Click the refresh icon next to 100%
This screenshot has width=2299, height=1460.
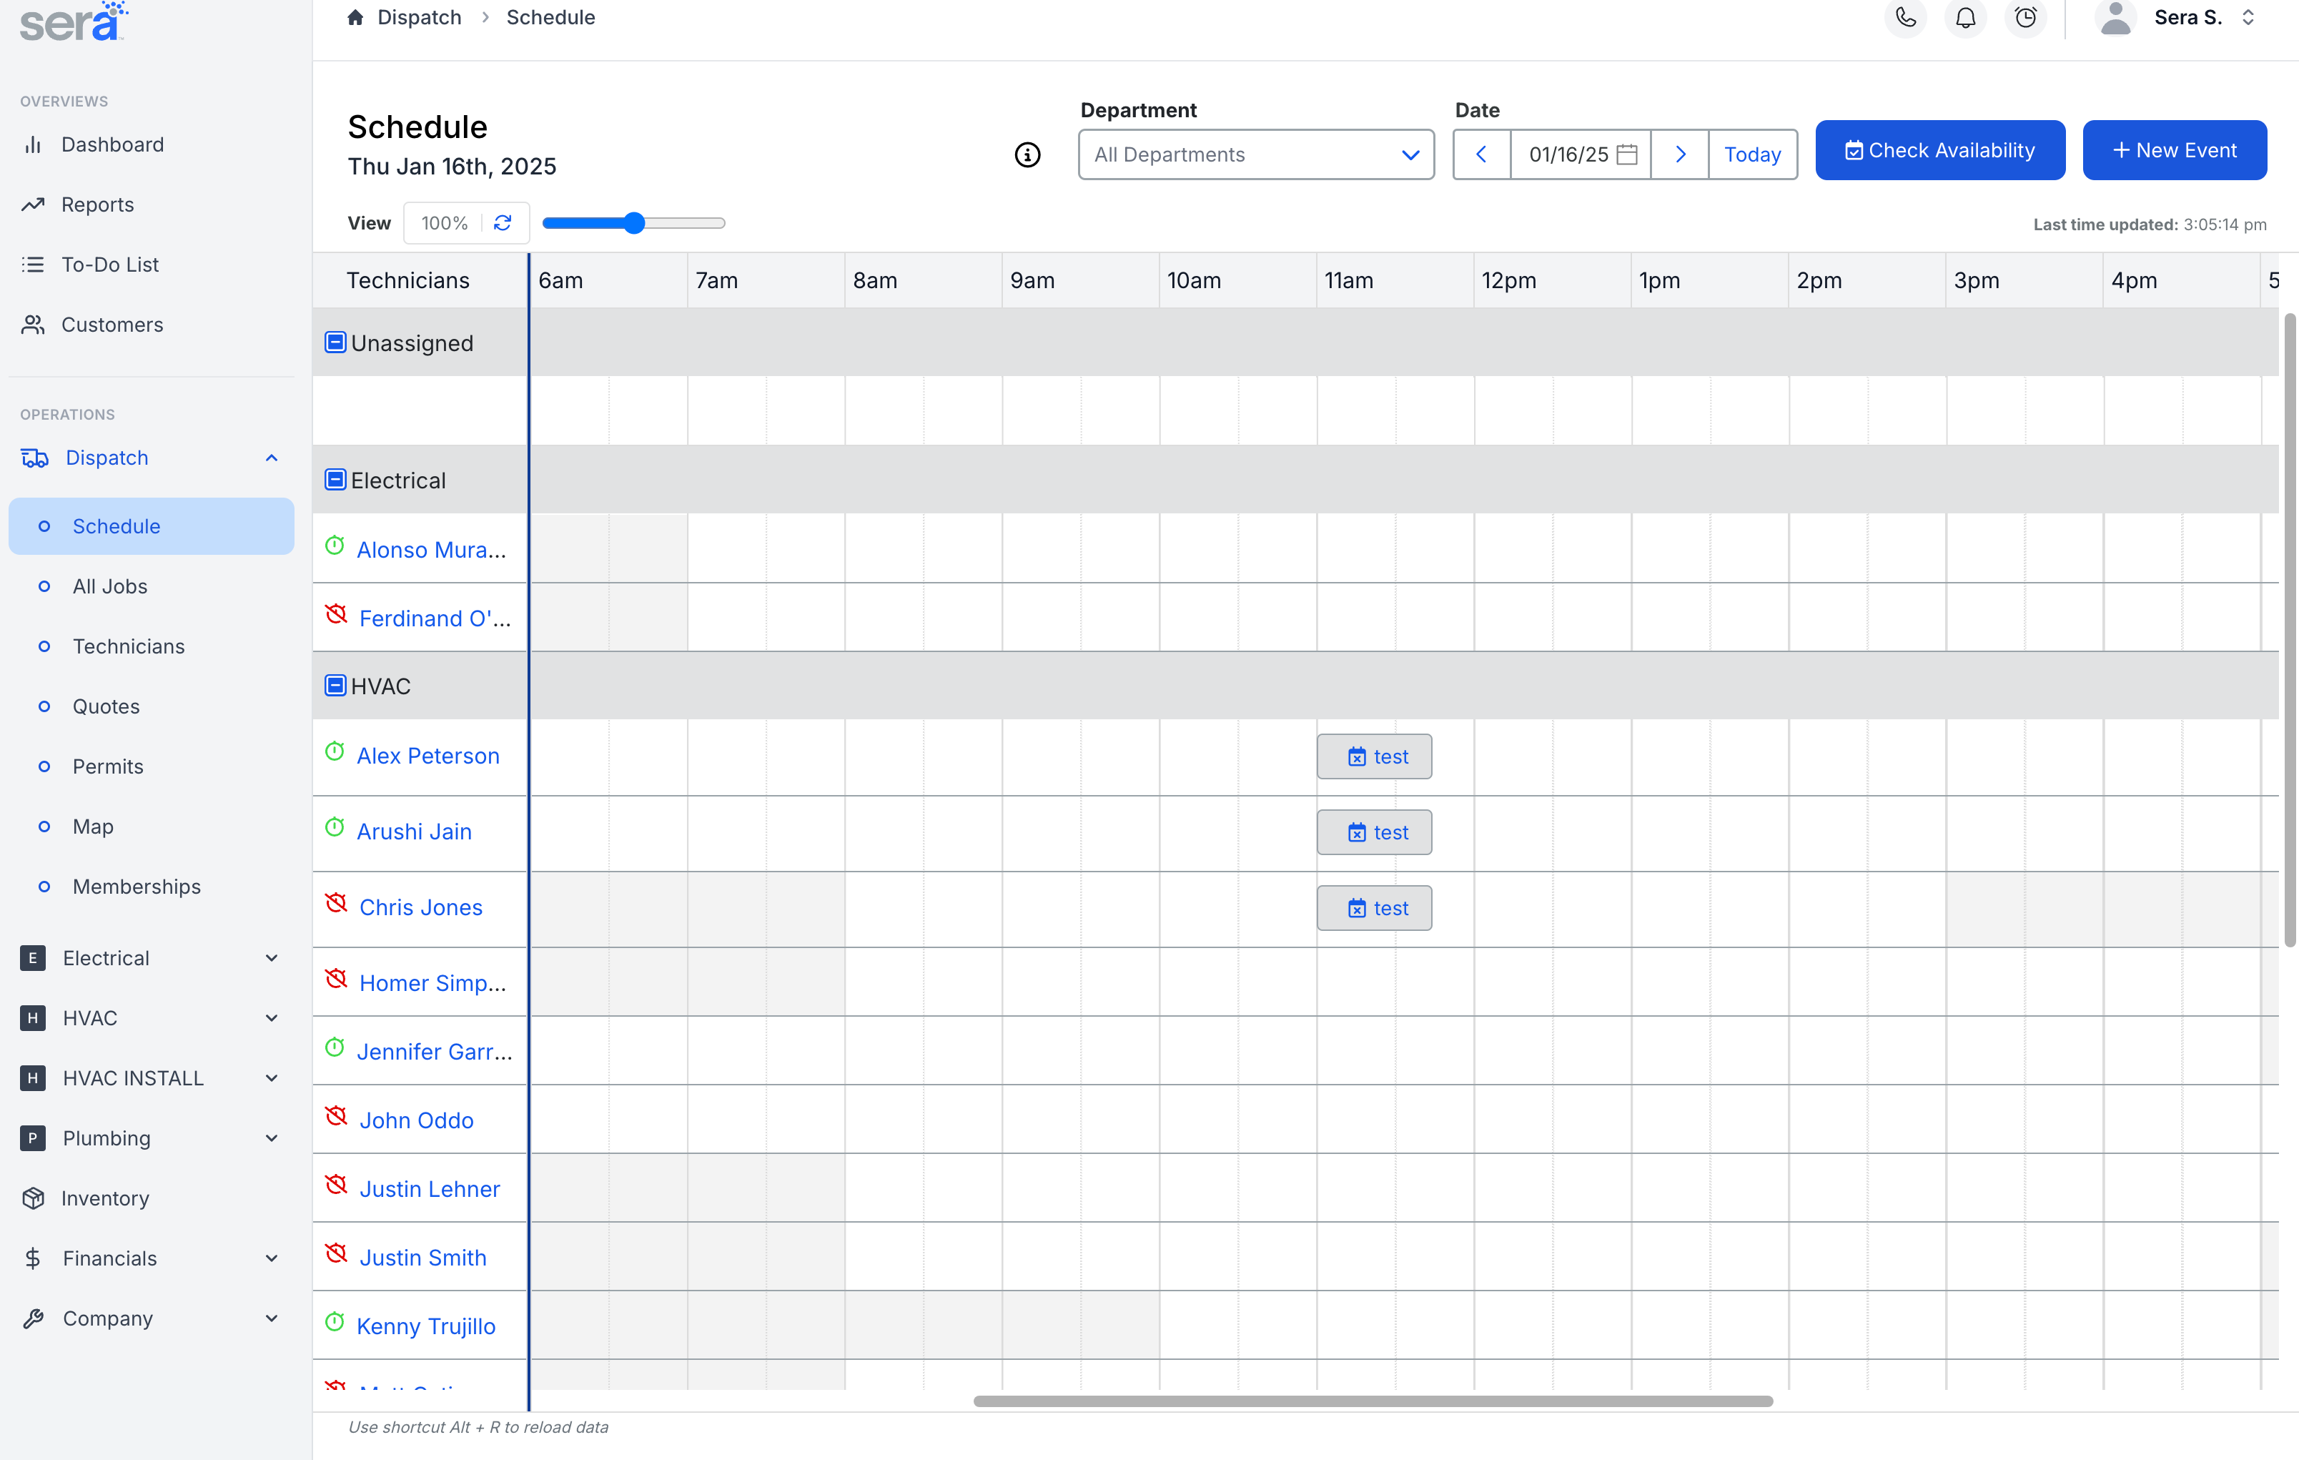pos(503,222)
